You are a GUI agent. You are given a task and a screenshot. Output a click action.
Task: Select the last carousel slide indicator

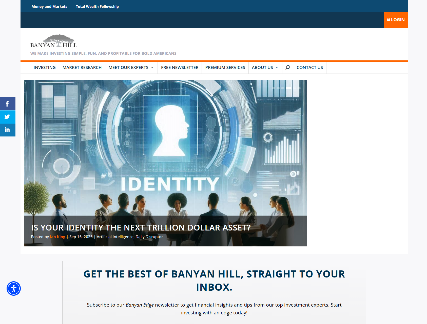299,88
